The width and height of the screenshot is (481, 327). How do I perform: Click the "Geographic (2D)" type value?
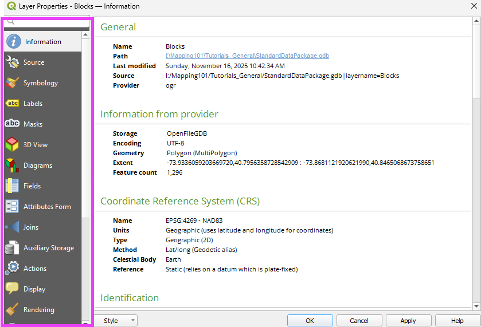[x=189, y=240]
